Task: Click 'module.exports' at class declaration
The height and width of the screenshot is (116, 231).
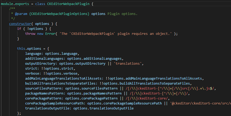Action: click(15, 4)
